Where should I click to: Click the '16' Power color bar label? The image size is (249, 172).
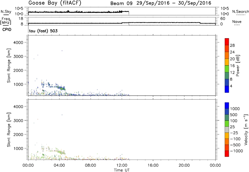pyautogui.click(x=232, y=66)
